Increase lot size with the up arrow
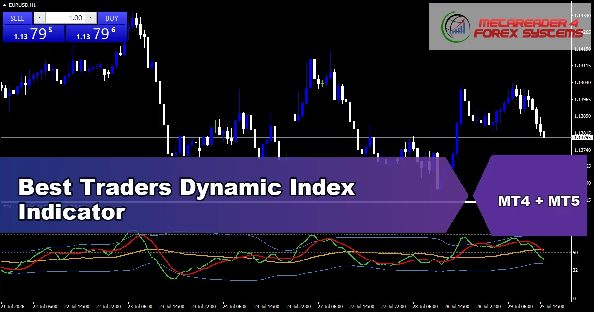 click(90, 18)
